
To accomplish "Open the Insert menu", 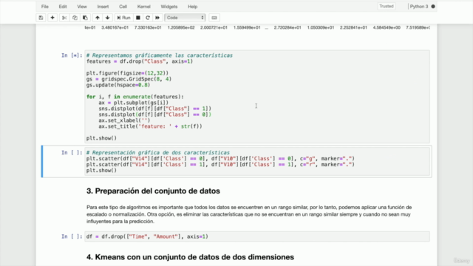I will pos(103,7).
